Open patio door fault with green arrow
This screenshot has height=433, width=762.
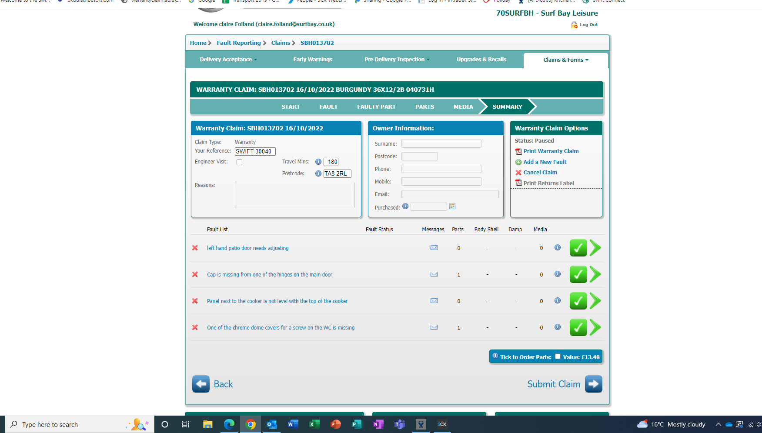[595, 248]
